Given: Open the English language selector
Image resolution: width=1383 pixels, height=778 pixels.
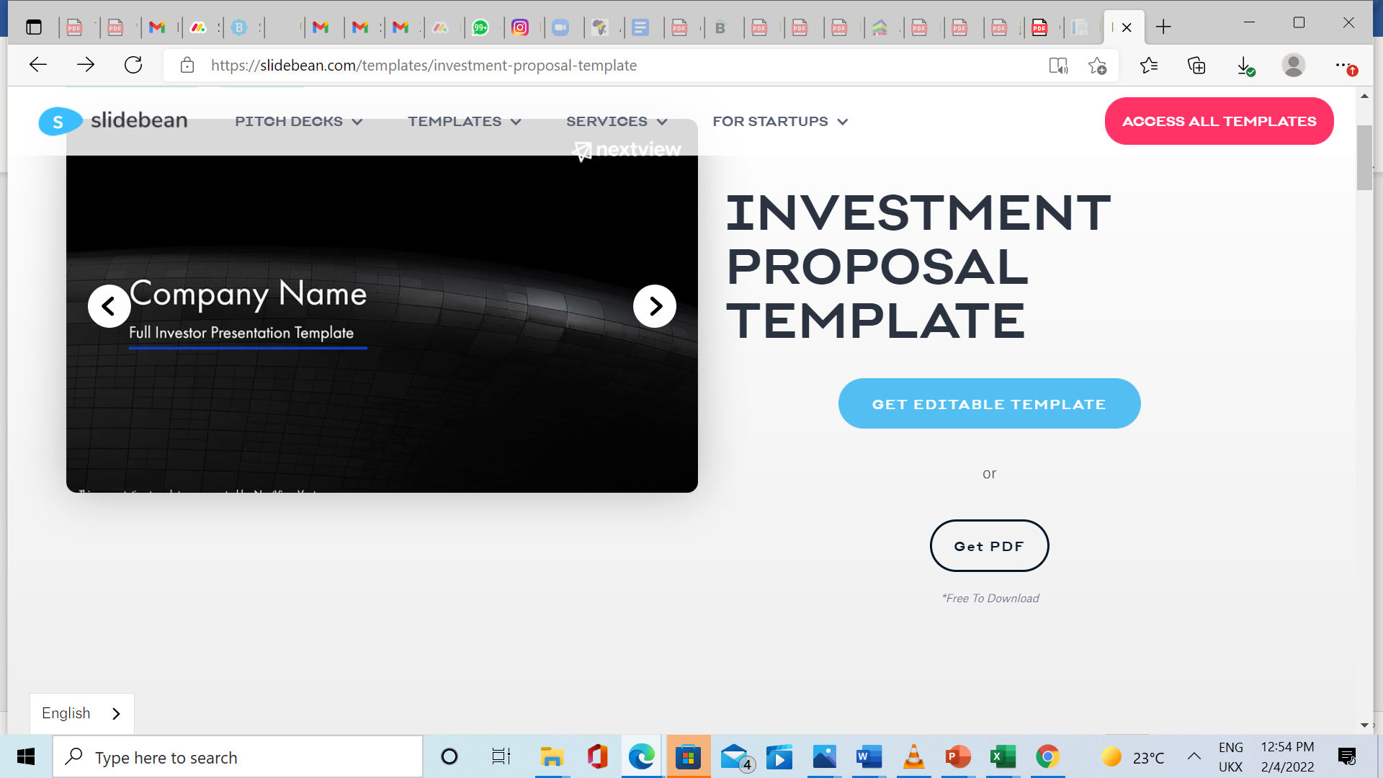Looking at the screenshot, I should (81, 713).
